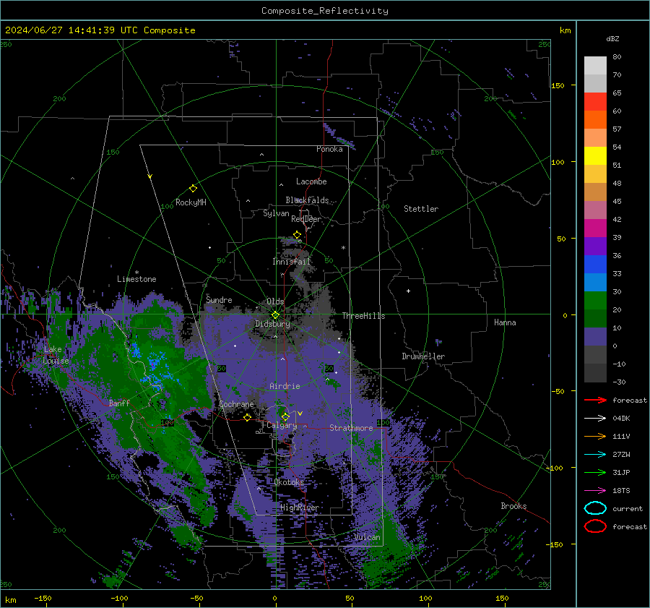This screenshot has height=608, width=650.
Task: Click the magenta 39-42 dBZ swatch
Action: (595, 228)
